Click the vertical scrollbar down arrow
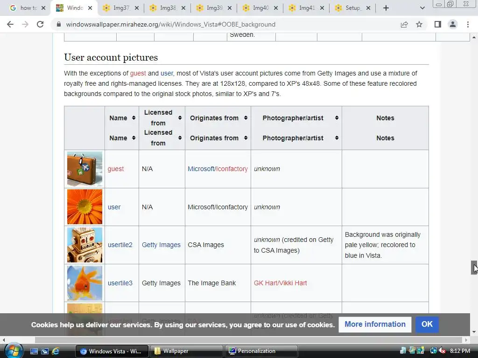 [x=474, y=331]
